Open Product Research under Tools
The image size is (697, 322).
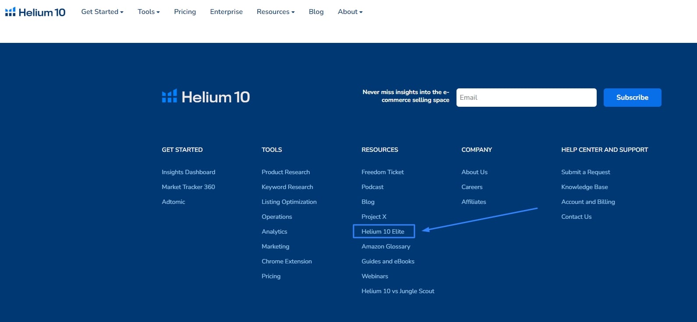point(286,172)
